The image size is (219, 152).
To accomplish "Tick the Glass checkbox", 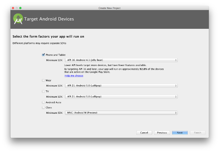I will (43, 108).
